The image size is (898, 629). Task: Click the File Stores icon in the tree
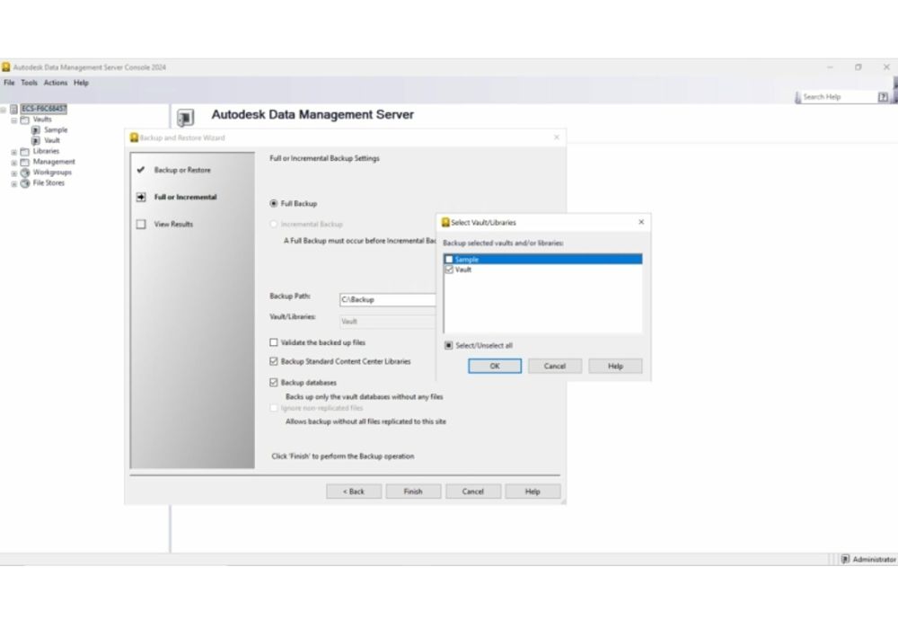25,182
